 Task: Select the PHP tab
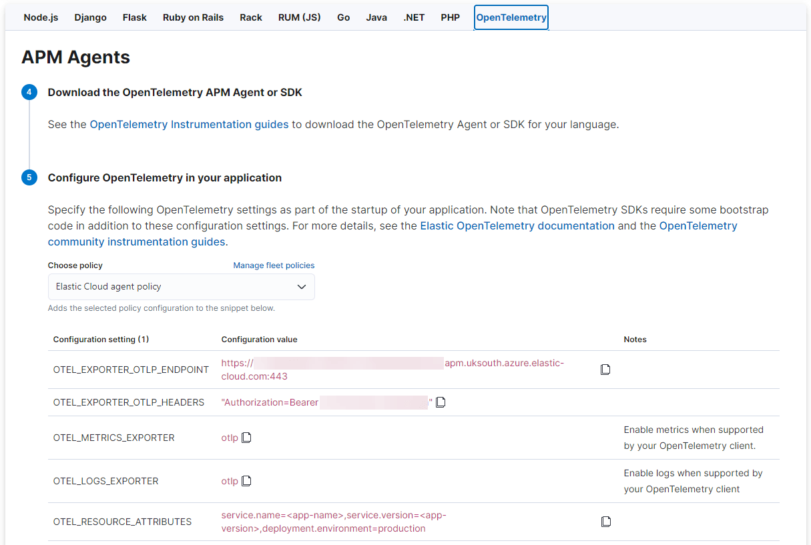450,17
